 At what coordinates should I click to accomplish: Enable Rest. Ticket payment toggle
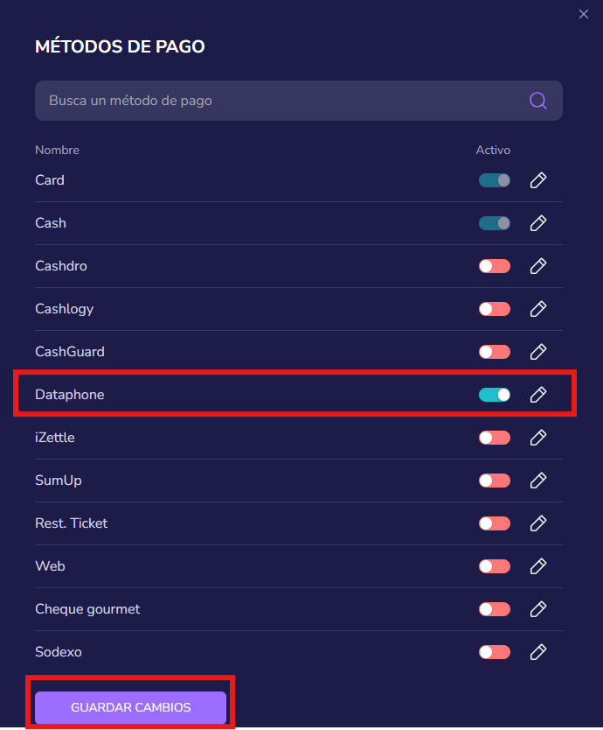pos(495,523)
